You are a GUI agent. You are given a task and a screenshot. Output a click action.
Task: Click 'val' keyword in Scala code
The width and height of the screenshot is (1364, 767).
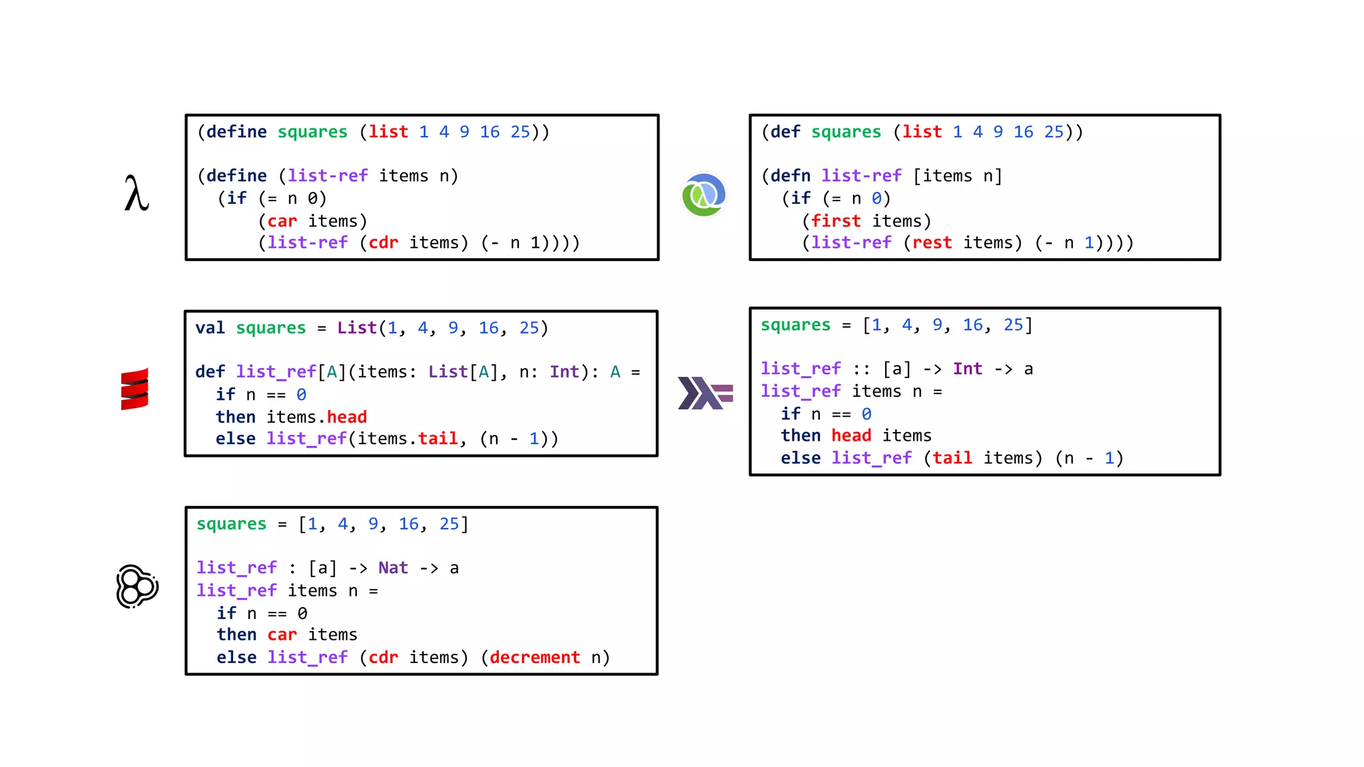coord(210,328)
